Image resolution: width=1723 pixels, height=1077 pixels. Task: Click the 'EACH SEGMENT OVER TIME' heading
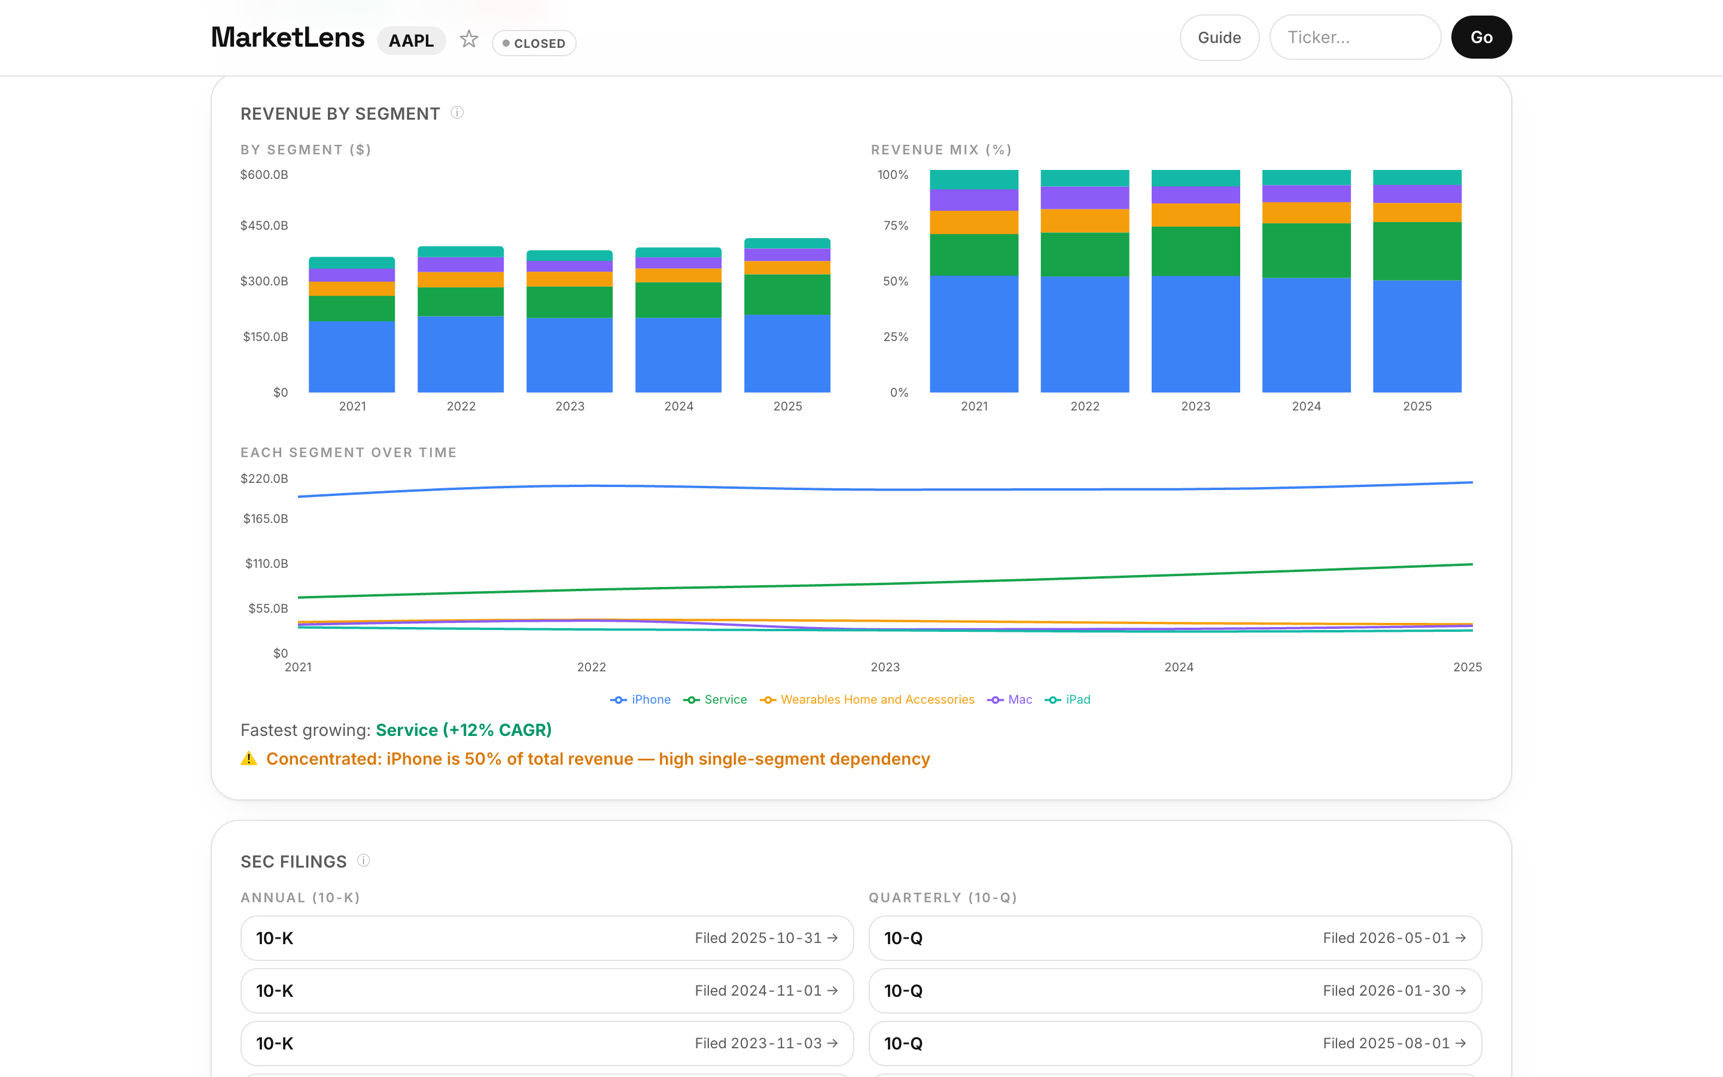coord(349,452)
